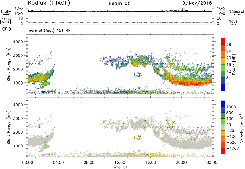The height and width of the screenshot is (169, 245).
Task: Click the '100' velocity scale value
Action: pos(230,119)
